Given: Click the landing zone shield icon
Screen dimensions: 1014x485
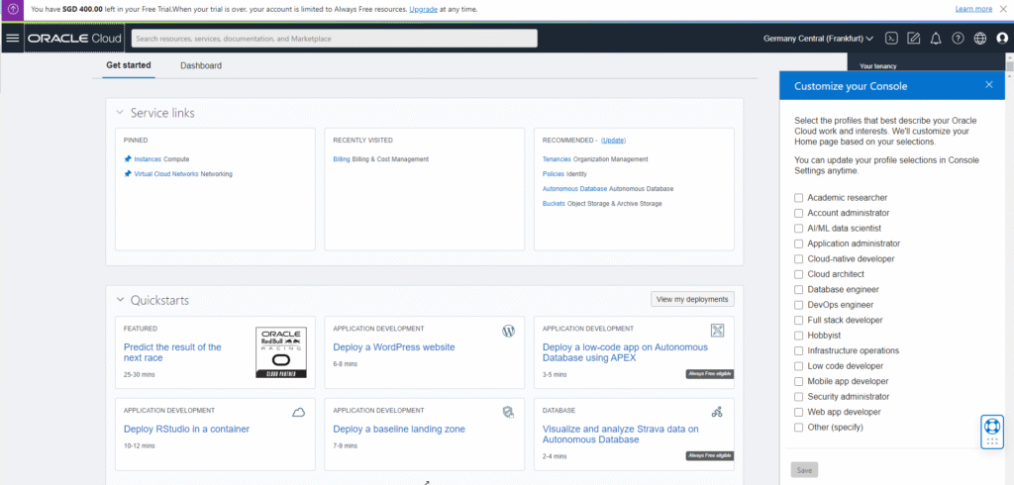Looking at the screenshot, I should pyautogui.click(x=508, y=412).
